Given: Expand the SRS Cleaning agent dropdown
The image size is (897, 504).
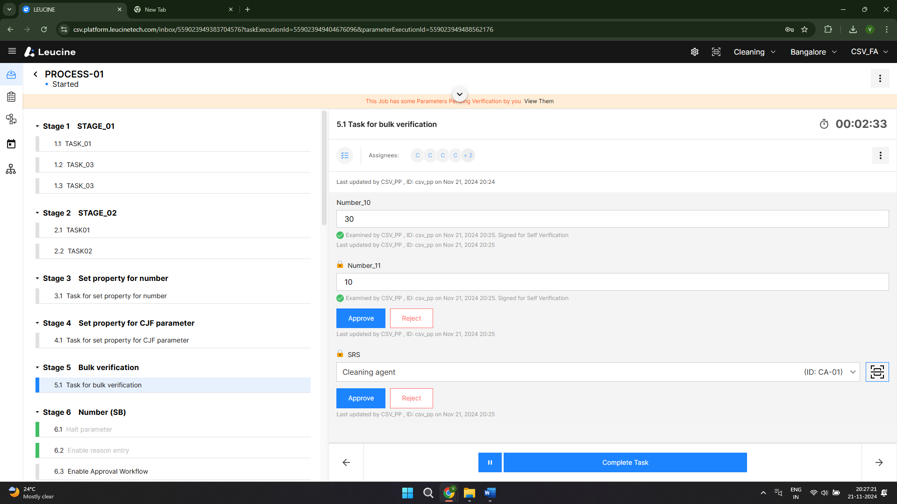Looking at the screenshot, I should tap(853, 372).
